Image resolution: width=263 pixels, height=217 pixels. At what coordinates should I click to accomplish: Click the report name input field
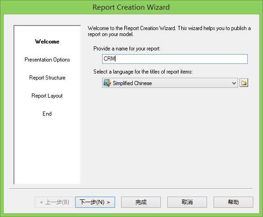(175, 59)
